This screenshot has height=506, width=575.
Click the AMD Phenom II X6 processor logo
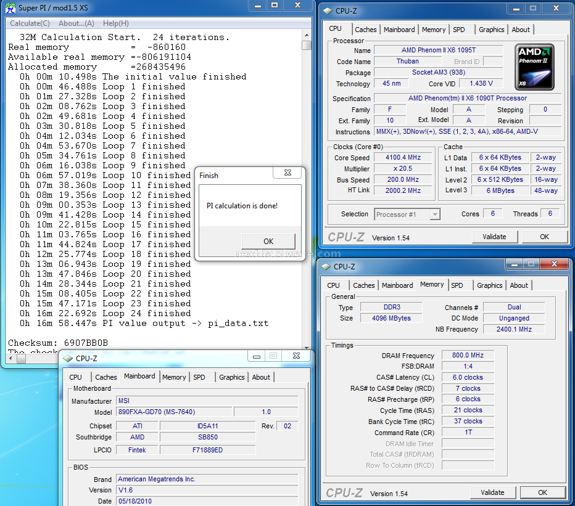pos(534,67)
